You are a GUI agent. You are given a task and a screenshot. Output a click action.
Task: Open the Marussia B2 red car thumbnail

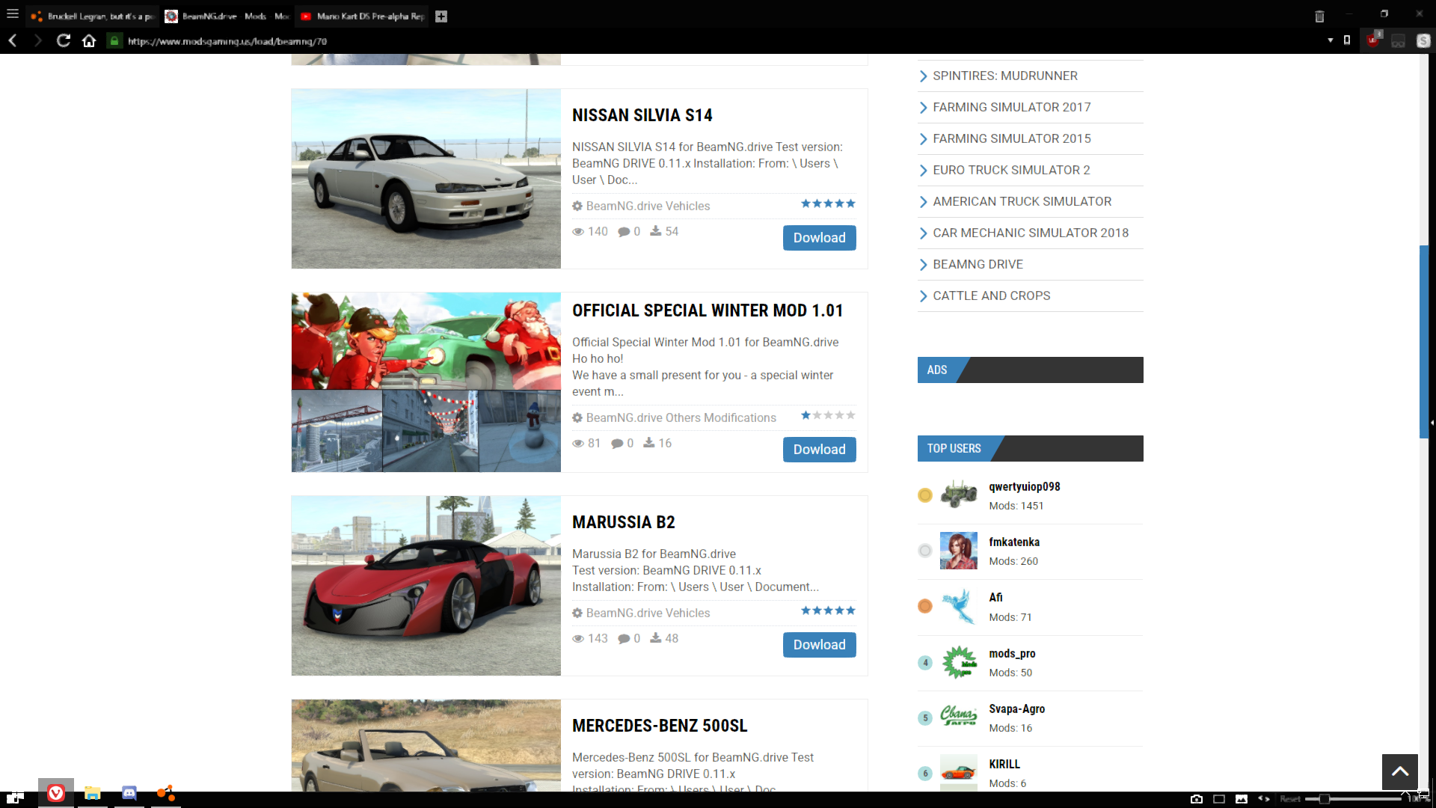(x=426, y=586)
